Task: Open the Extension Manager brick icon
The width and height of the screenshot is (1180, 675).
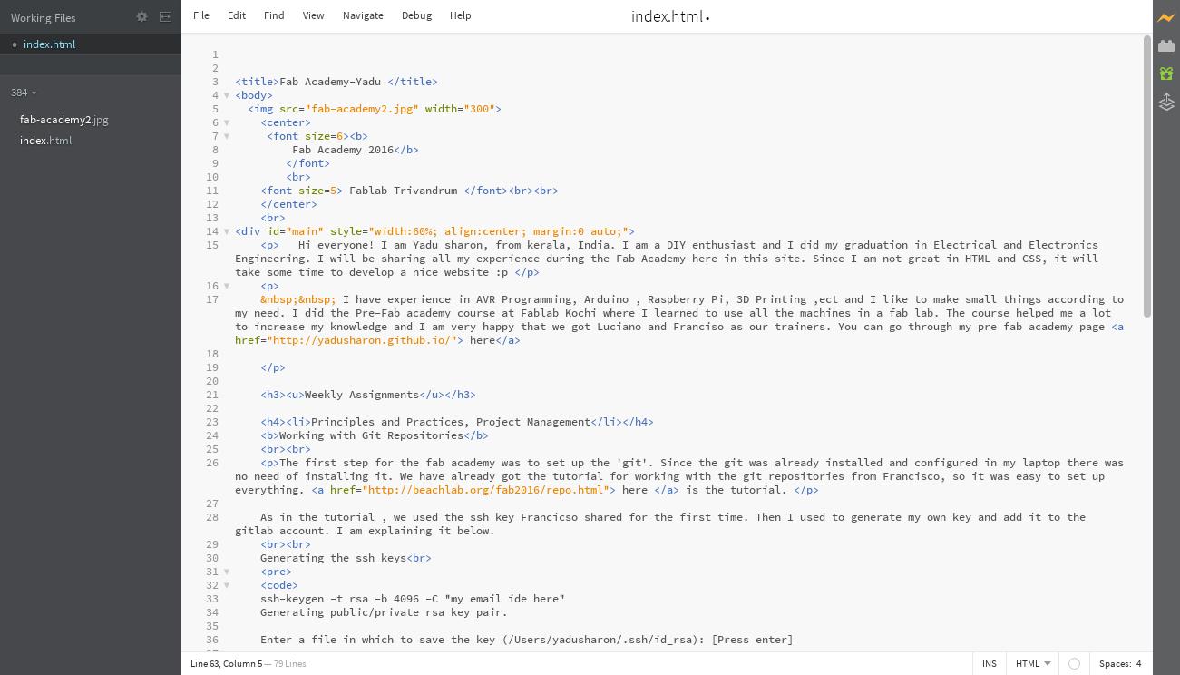Action: [x=1166, y=45]
